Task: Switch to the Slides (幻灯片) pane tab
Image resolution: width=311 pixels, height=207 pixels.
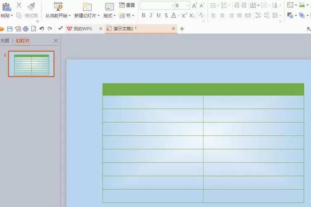Action: pos(23,41)
